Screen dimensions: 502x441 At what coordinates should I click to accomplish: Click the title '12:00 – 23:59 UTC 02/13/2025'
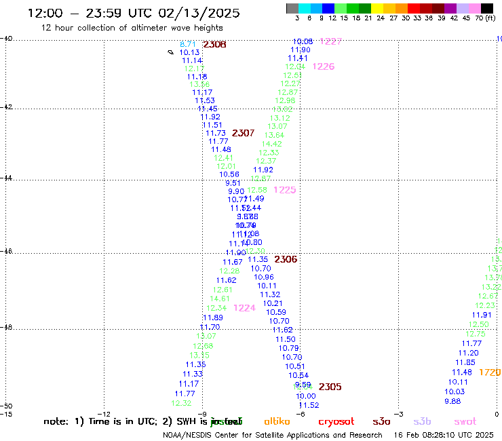click(x=134, y=13)
